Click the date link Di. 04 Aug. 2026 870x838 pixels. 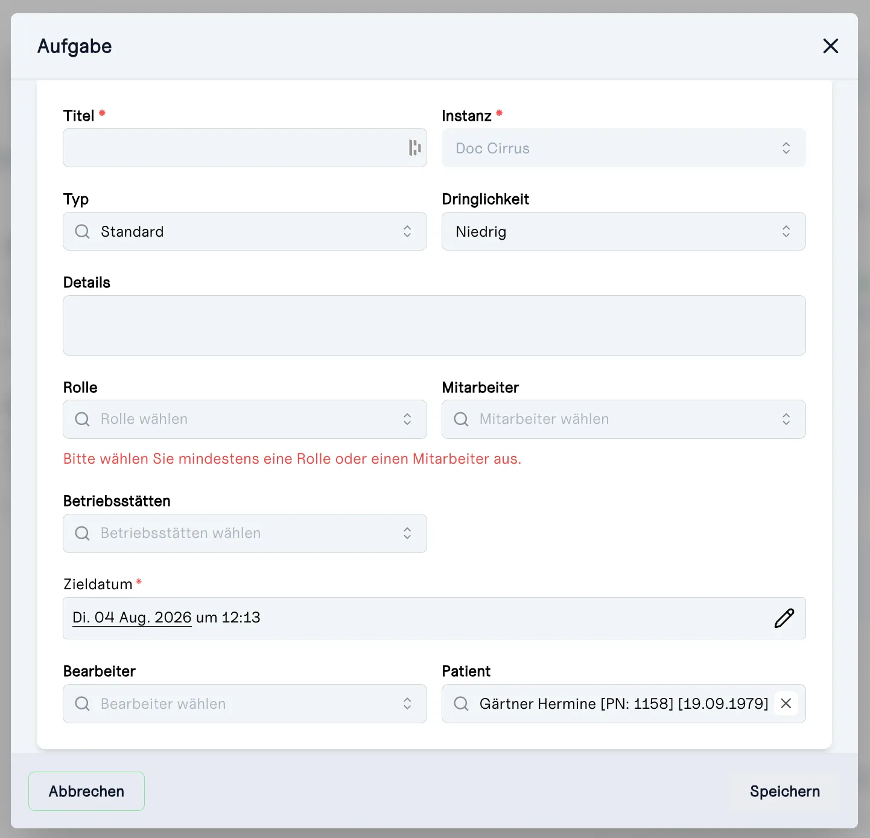tap(132, 618)
